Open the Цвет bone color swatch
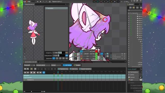The width and height of the screenshot is (165, 93). coord(141,80)
